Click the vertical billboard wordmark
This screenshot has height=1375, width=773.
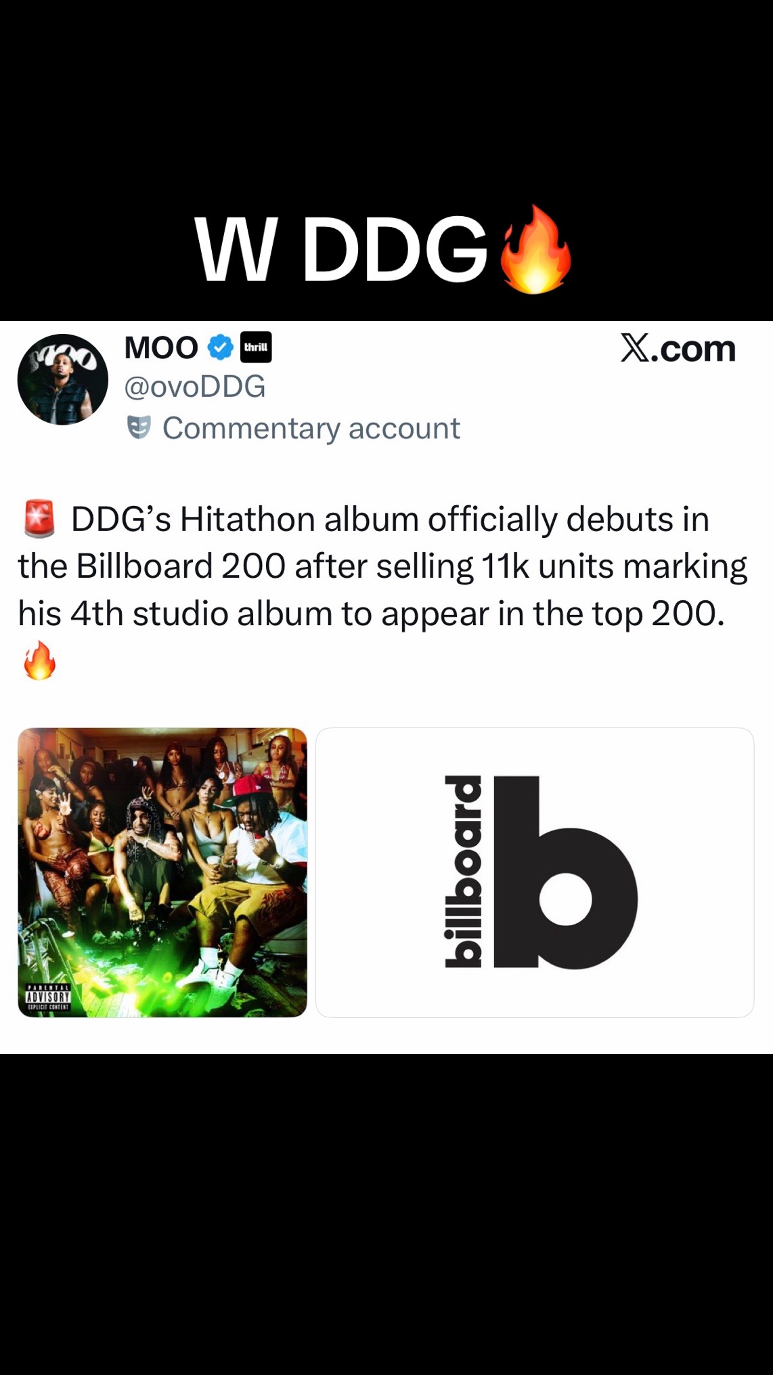463,872
